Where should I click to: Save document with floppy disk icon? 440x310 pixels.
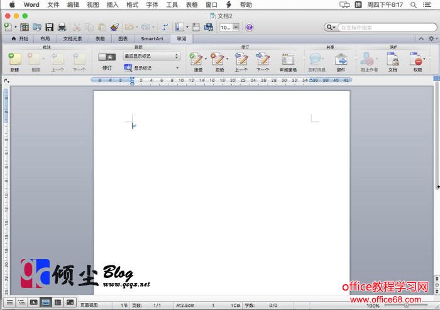(50, 27)
